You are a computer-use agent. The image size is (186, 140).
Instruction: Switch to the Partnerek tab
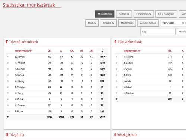tap(124, 14)
